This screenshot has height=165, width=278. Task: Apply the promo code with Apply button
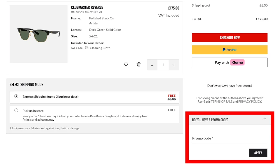tap(258, 153)
